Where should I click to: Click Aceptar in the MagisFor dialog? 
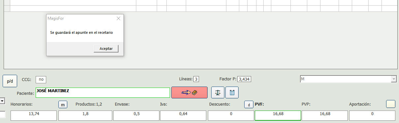click(x=106, y=49)
